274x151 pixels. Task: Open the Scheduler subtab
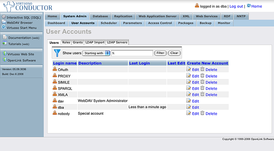click(109, 23)
